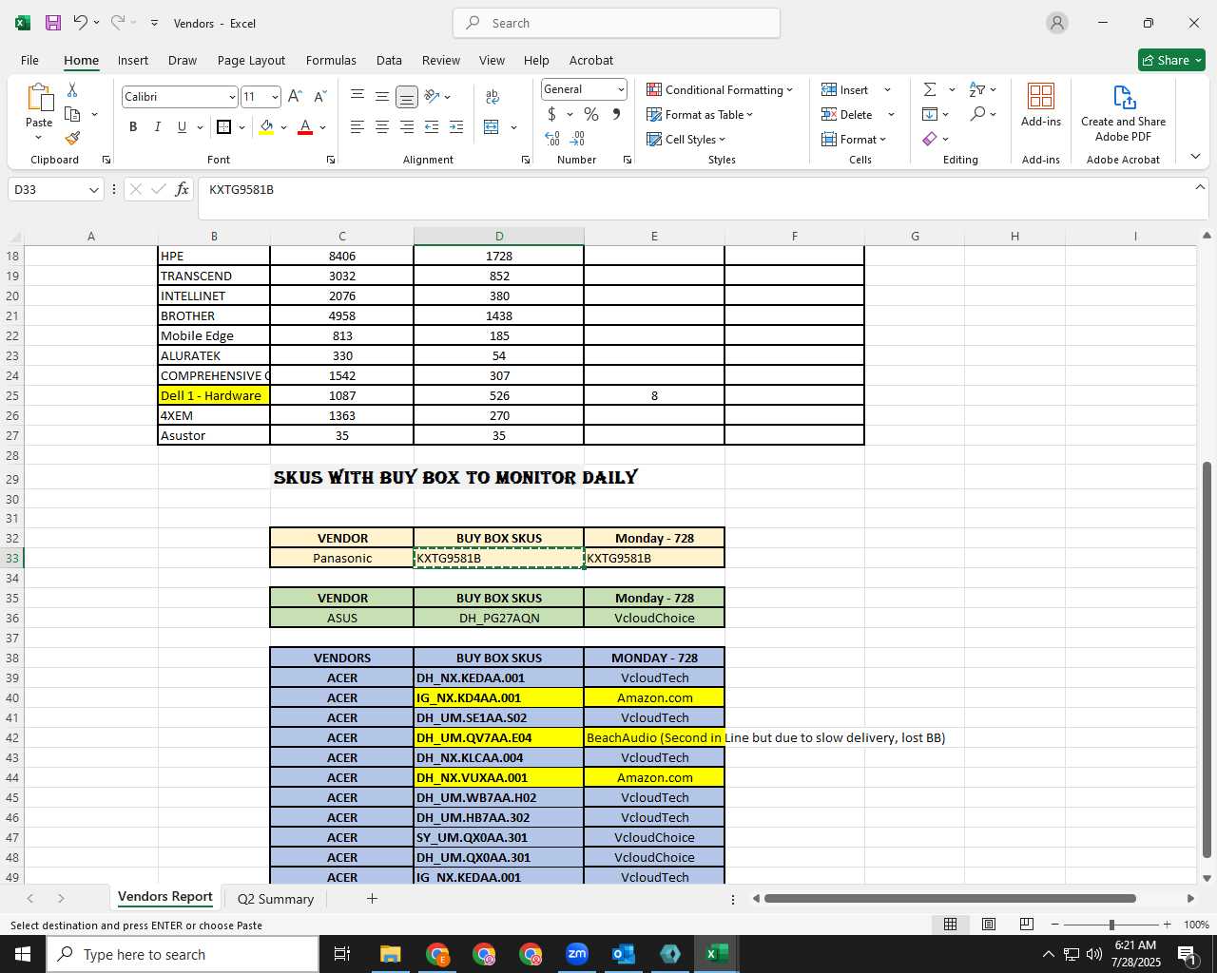This screenshot has height=973, width=1217.
Task: Open the font name Calibri dropdown
Action: [231, 97]
